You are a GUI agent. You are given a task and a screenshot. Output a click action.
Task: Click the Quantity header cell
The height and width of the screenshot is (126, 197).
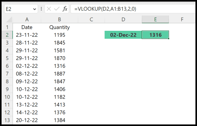click(59, 27)
